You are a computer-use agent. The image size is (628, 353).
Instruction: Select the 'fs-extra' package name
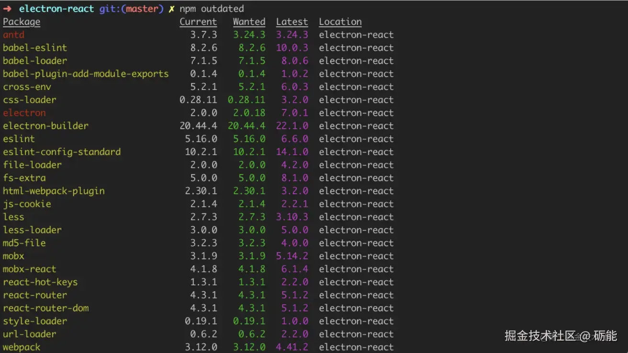click(x=24, y=178)
